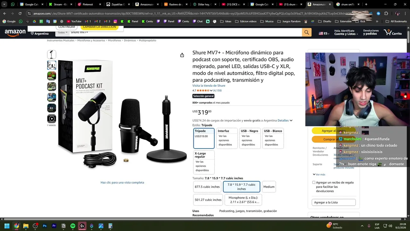Select the Trípode style option
The image size is (410, 231).
point(204,138)
